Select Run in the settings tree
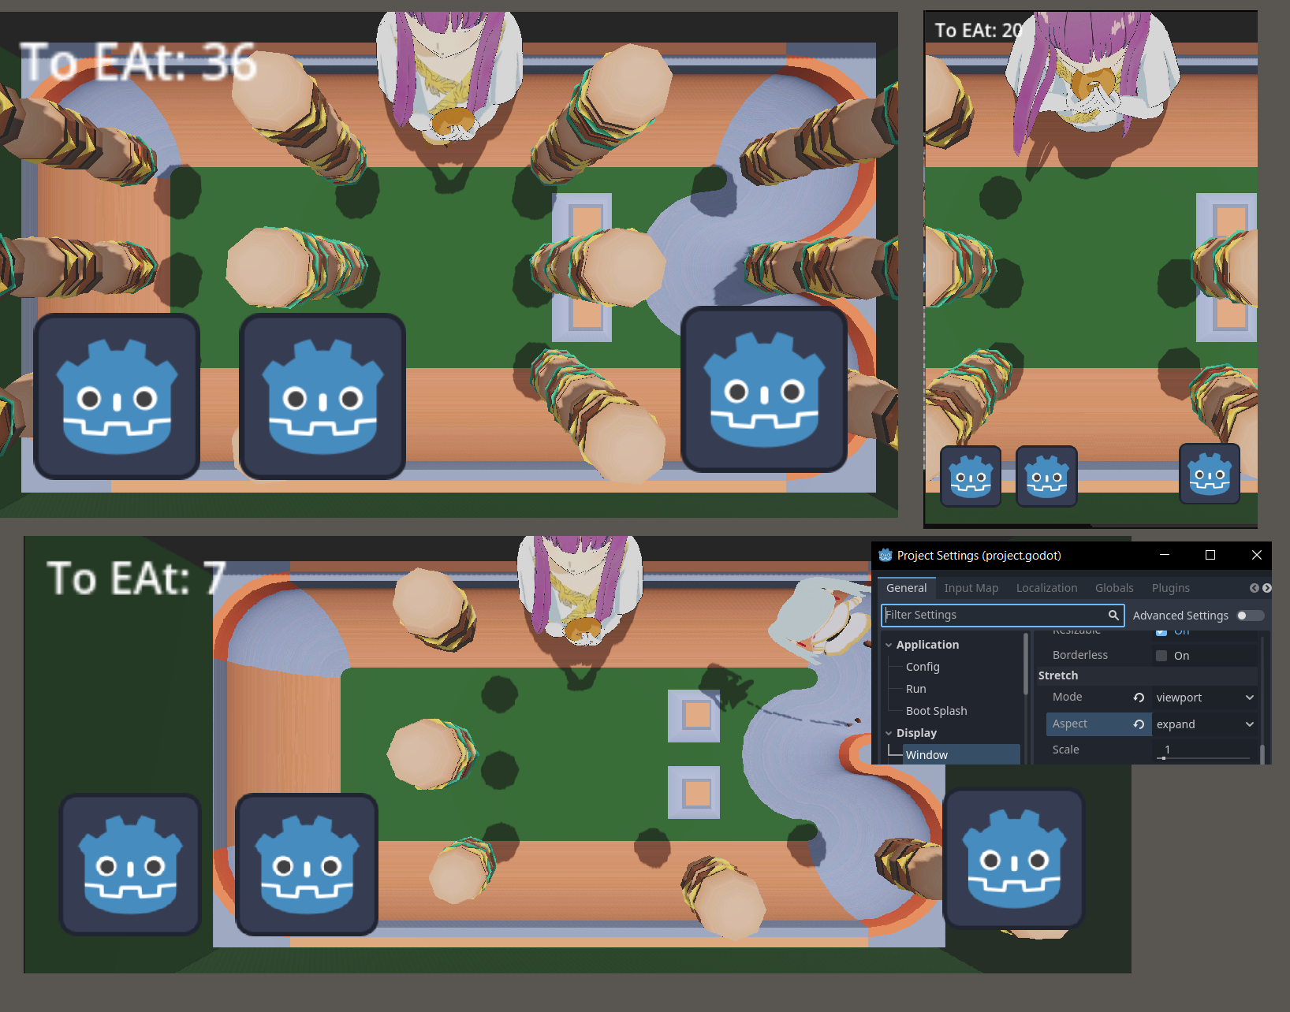 (x=916, y=689)
